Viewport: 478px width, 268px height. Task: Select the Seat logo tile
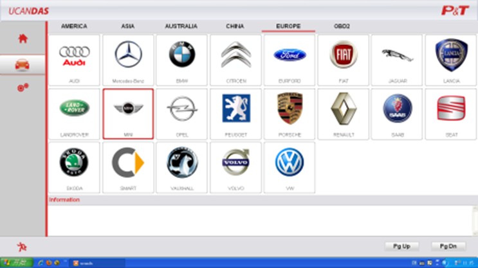451,114
